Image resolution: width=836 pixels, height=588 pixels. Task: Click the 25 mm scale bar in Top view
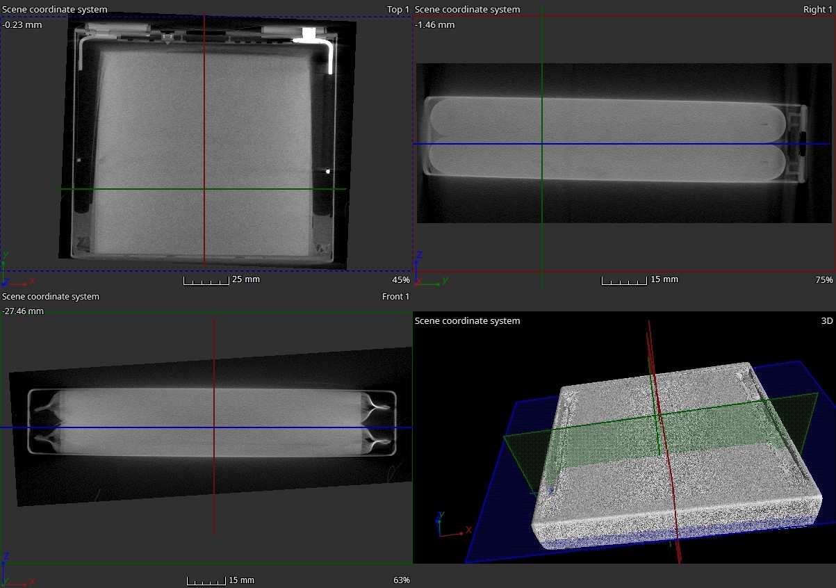tap(206, 280)
